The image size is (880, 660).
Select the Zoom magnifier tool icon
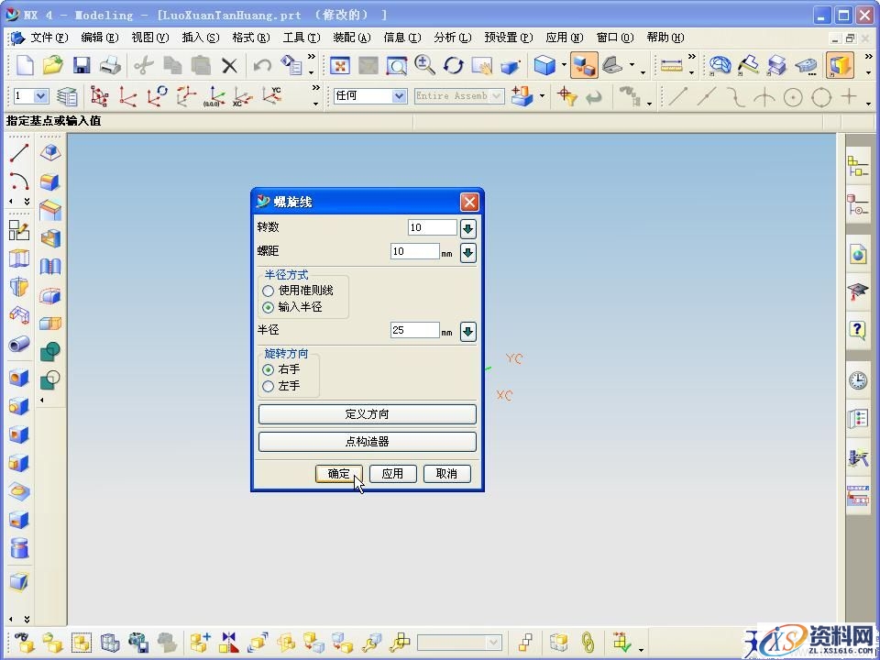pyautogui.click(x=424, y=64)
